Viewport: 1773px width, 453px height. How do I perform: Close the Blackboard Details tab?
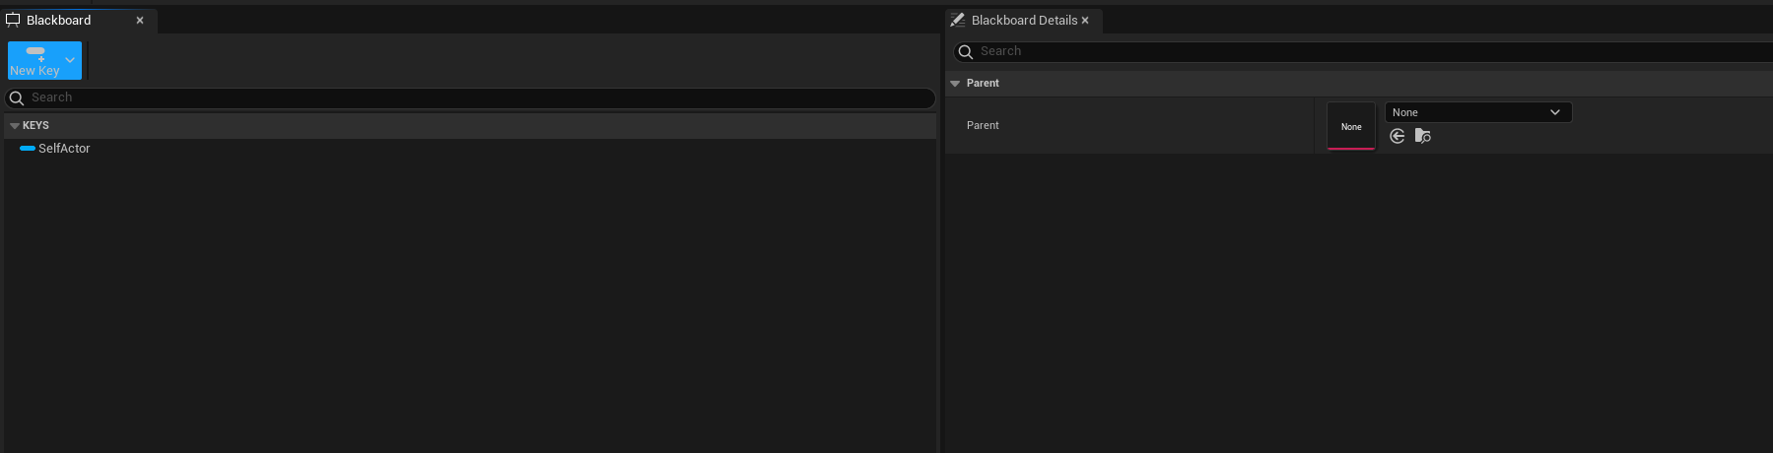1085,20
